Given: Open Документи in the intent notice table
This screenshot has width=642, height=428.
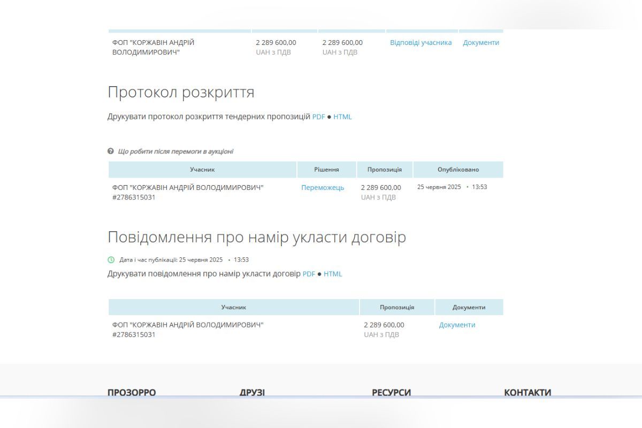Looking at the screenshot, I should click(457, 325).
